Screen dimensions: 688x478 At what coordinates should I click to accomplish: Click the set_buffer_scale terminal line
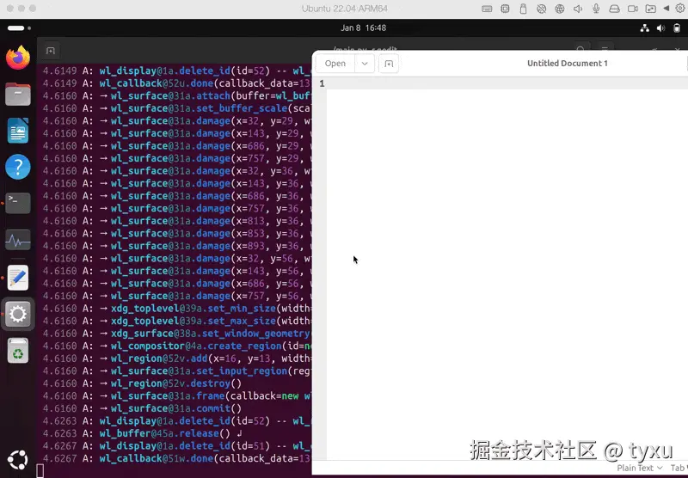tap(176, 108)
